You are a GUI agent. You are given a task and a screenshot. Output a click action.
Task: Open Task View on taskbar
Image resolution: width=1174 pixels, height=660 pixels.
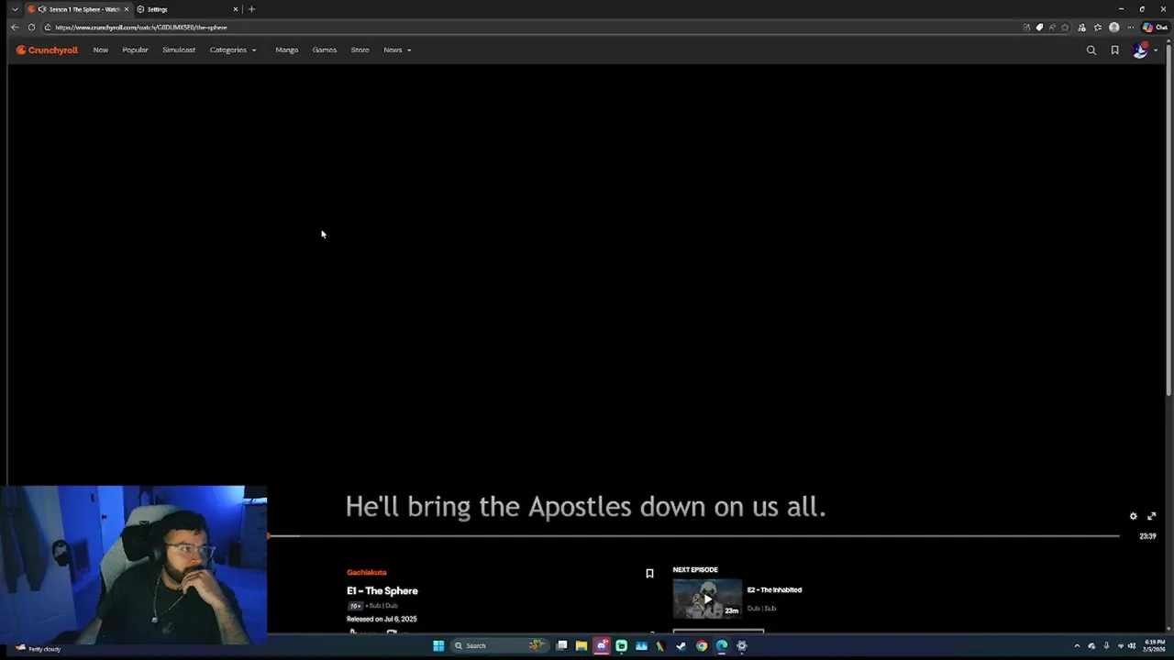pos(561,646)
